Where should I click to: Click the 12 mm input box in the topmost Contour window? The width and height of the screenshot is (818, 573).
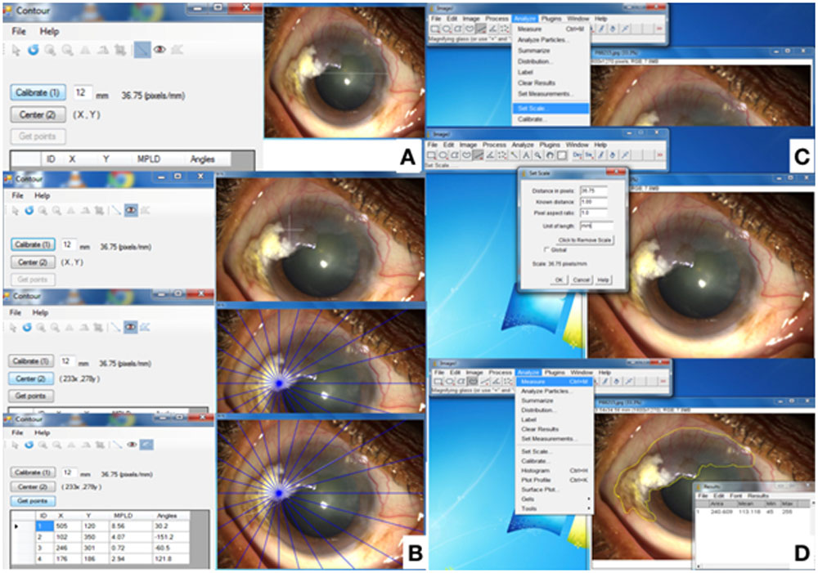tap(83, 93)
